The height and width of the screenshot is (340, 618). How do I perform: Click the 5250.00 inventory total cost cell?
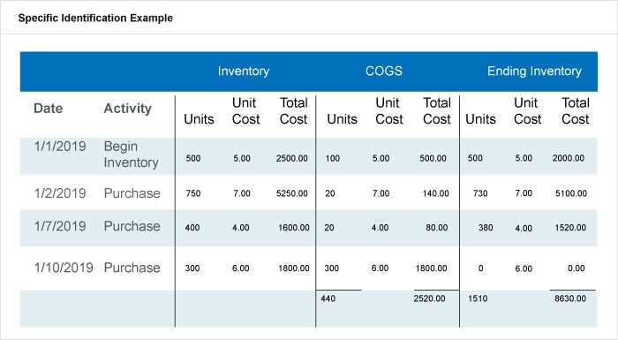coord(292,193)
